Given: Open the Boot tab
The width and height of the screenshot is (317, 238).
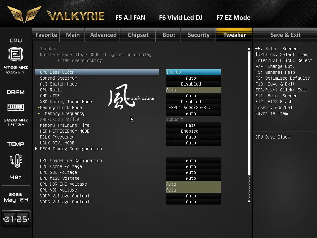Looking at the screenshot, I should coord(169,35).
